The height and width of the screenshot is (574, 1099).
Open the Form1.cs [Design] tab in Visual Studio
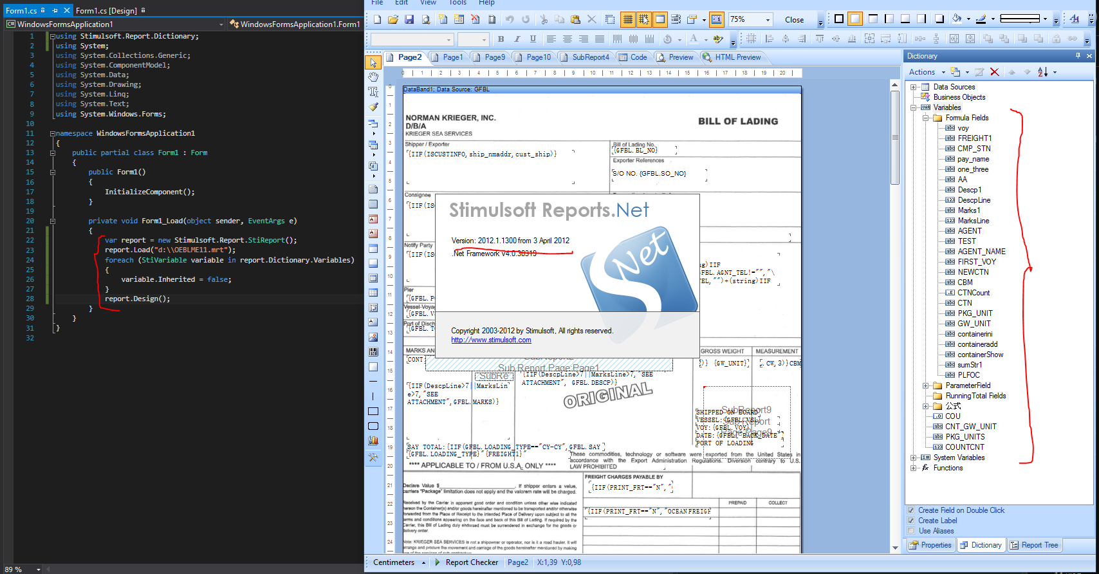pos(106,10)
